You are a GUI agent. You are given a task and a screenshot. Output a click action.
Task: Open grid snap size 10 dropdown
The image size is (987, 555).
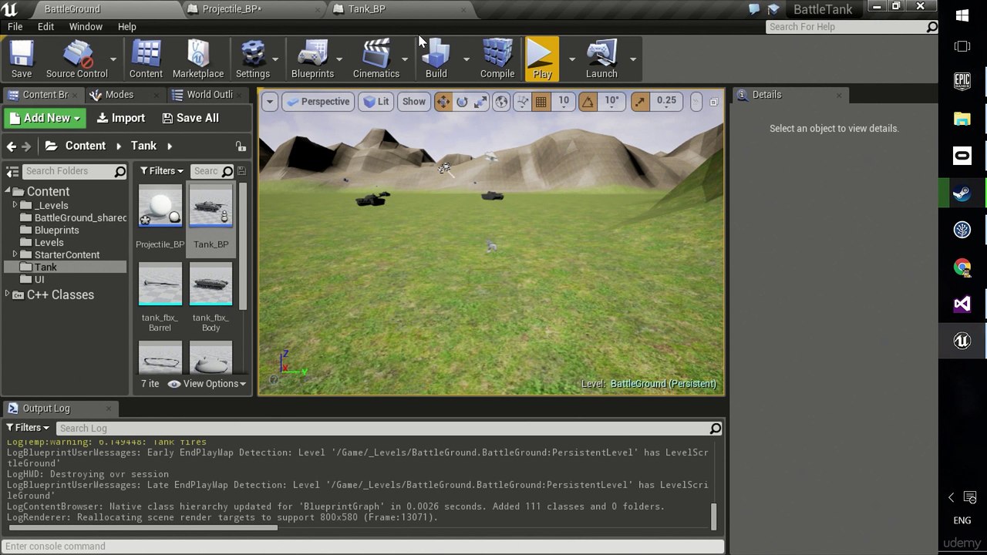tap(564, 102)
